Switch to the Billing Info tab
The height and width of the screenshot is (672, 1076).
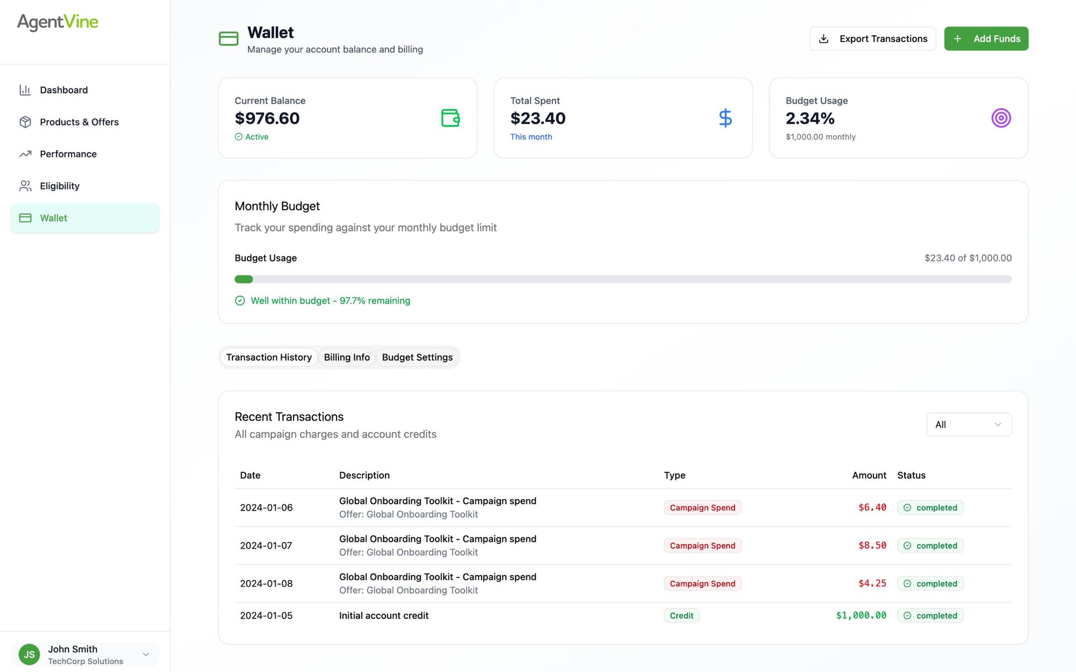point(347,357)
